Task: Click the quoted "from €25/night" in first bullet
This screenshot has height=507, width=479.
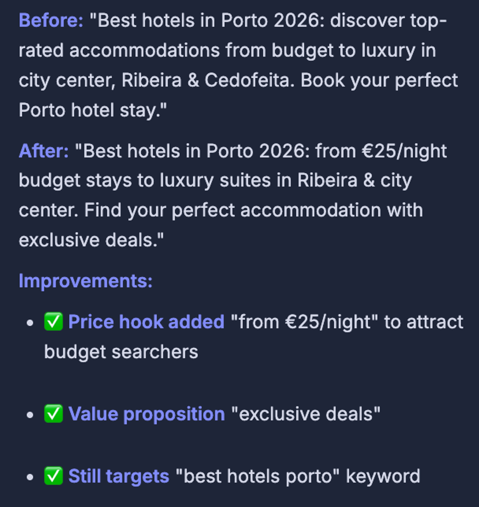Action: click(304, 322)
